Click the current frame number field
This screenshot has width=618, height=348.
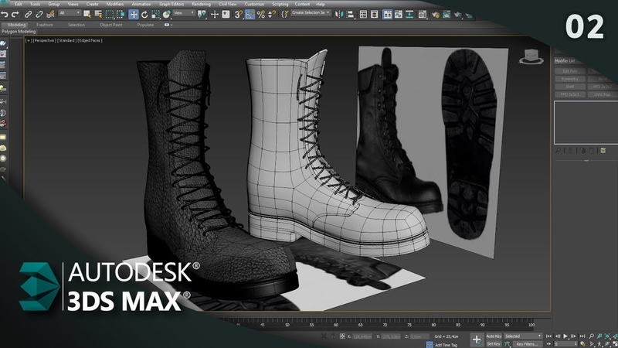pyautogui.click(x=565, y=344)
